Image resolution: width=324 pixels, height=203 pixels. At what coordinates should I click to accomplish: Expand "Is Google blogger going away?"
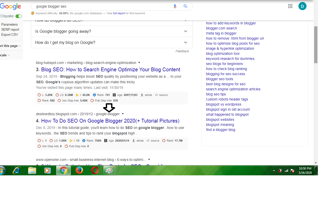point(112,31)
